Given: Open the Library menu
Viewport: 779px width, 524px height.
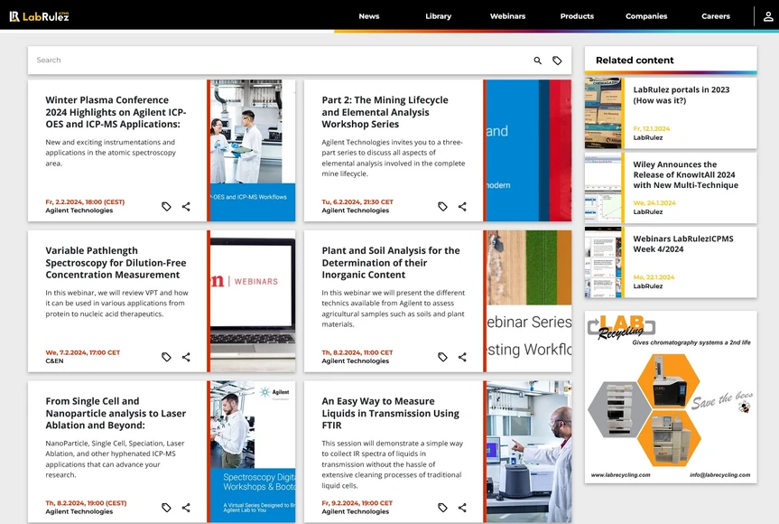Looking at the screenshot, I should 438,16.
